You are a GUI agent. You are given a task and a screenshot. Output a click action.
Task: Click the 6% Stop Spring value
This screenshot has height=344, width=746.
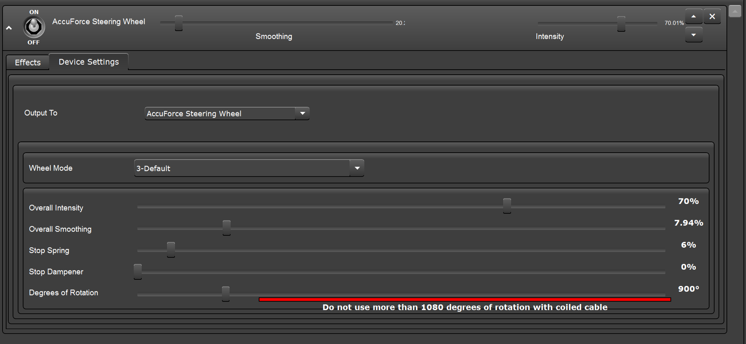(x=688, y=245)
